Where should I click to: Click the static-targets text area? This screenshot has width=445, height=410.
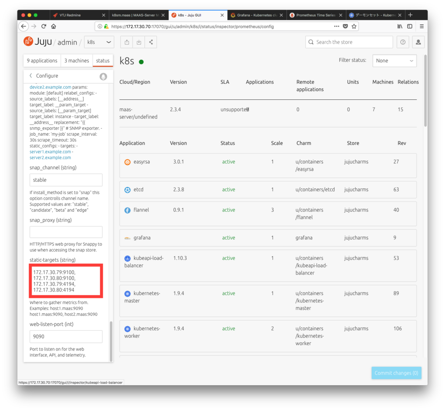pyautogui.click(x=66, y=281)
